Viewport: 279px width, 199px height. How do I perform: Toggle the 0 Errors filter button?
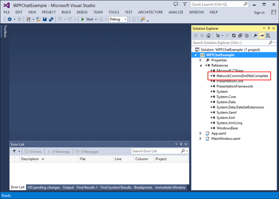(33, 152)
